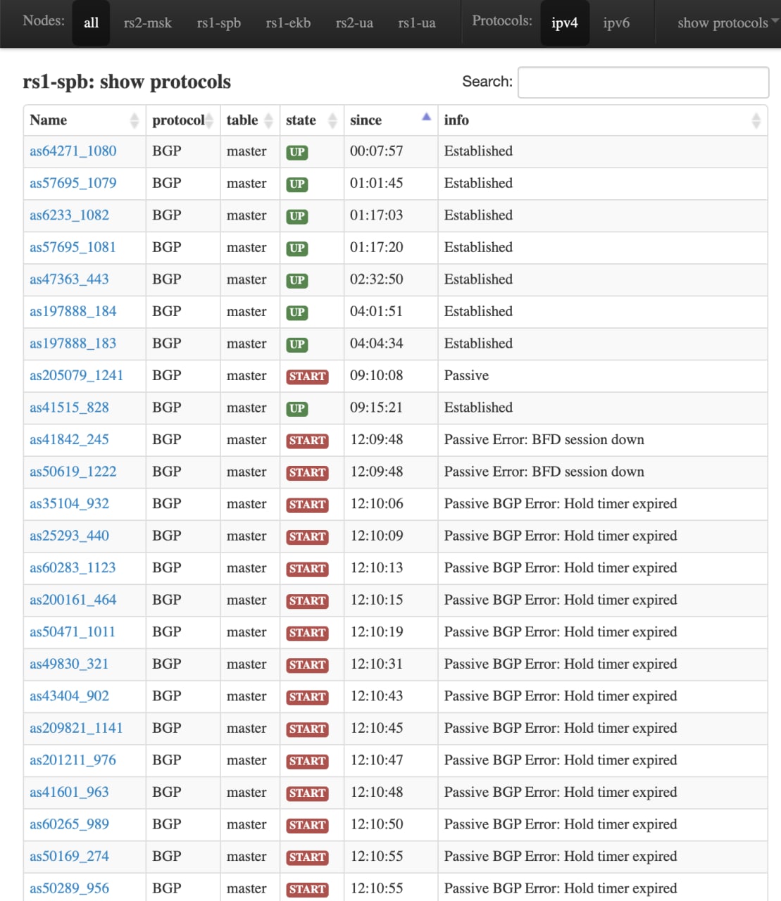
Task: Switch to the rs2-msk node tab
Action: pos(148,23)
